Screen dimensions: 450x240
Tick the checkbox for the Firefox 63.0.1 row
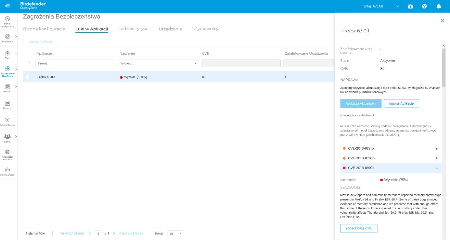28,77
